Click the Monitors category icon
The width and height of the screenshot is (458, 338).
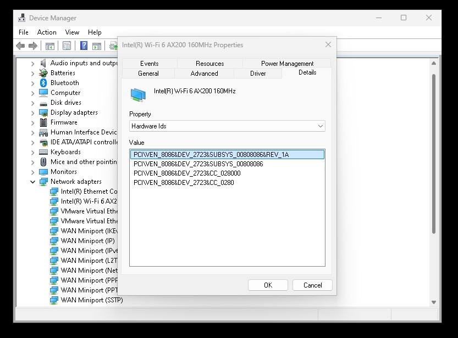[x=43, y=172]
